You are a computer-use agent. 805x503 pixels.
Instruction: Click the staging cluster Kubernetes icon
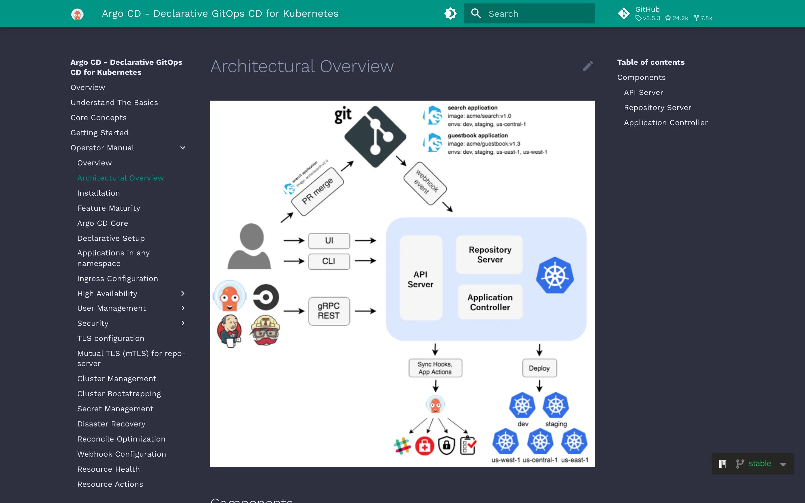point(555,405)
